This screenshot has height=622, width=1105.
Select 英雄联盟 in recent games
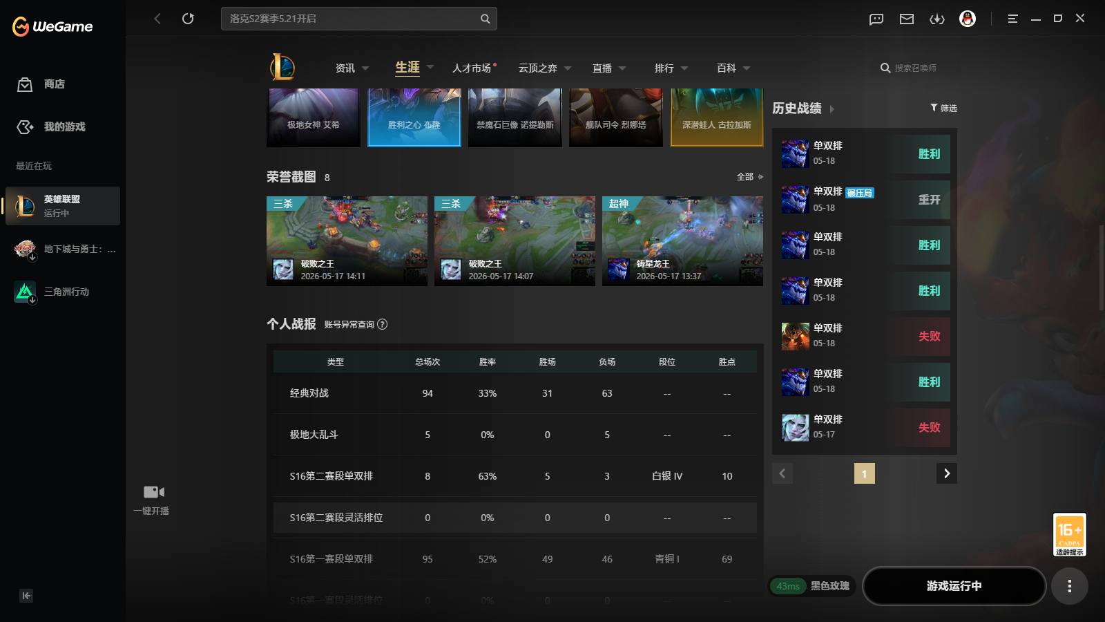click(63, 206)
